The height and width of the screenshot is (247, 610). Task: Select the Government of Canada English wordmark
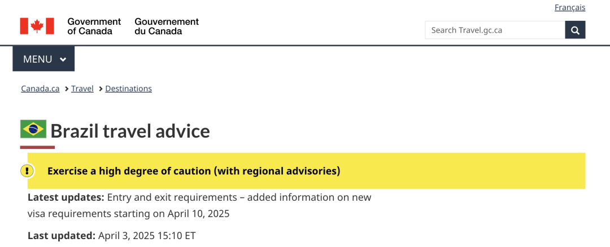click(x=94, y=26)
